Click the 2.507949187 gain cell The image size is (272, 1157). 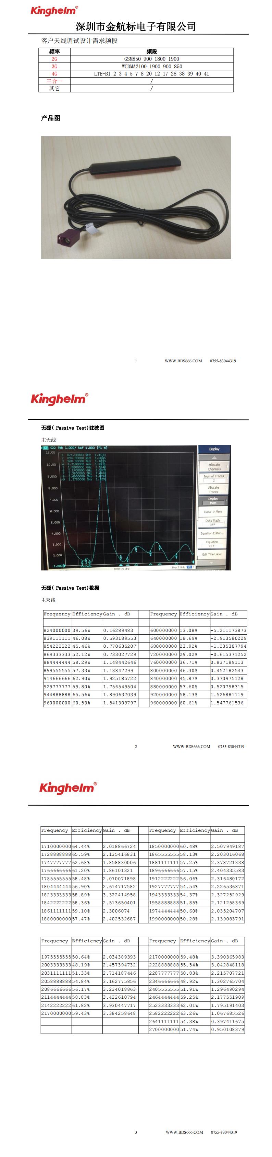click(x=228, y=846)
